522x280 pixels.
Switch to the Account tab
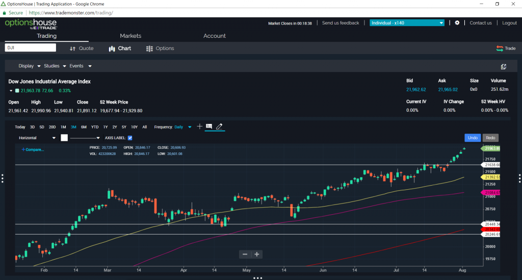(215, 36)
